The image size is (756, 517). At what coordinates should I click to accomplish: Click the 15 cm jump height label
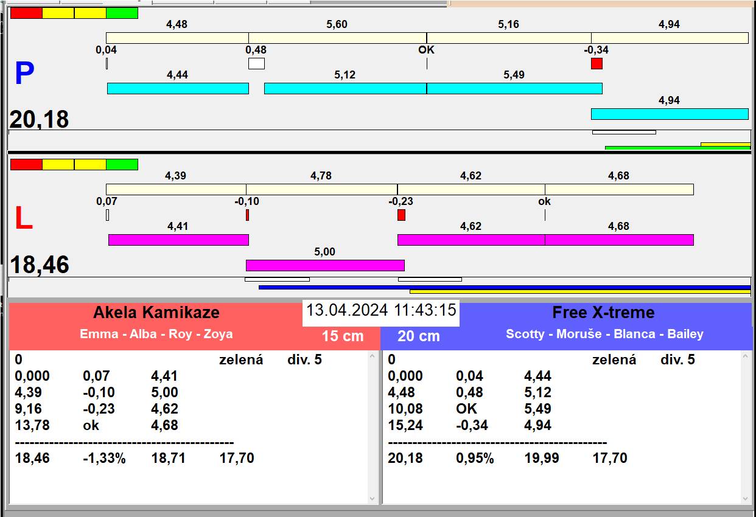tap(343, 336)
